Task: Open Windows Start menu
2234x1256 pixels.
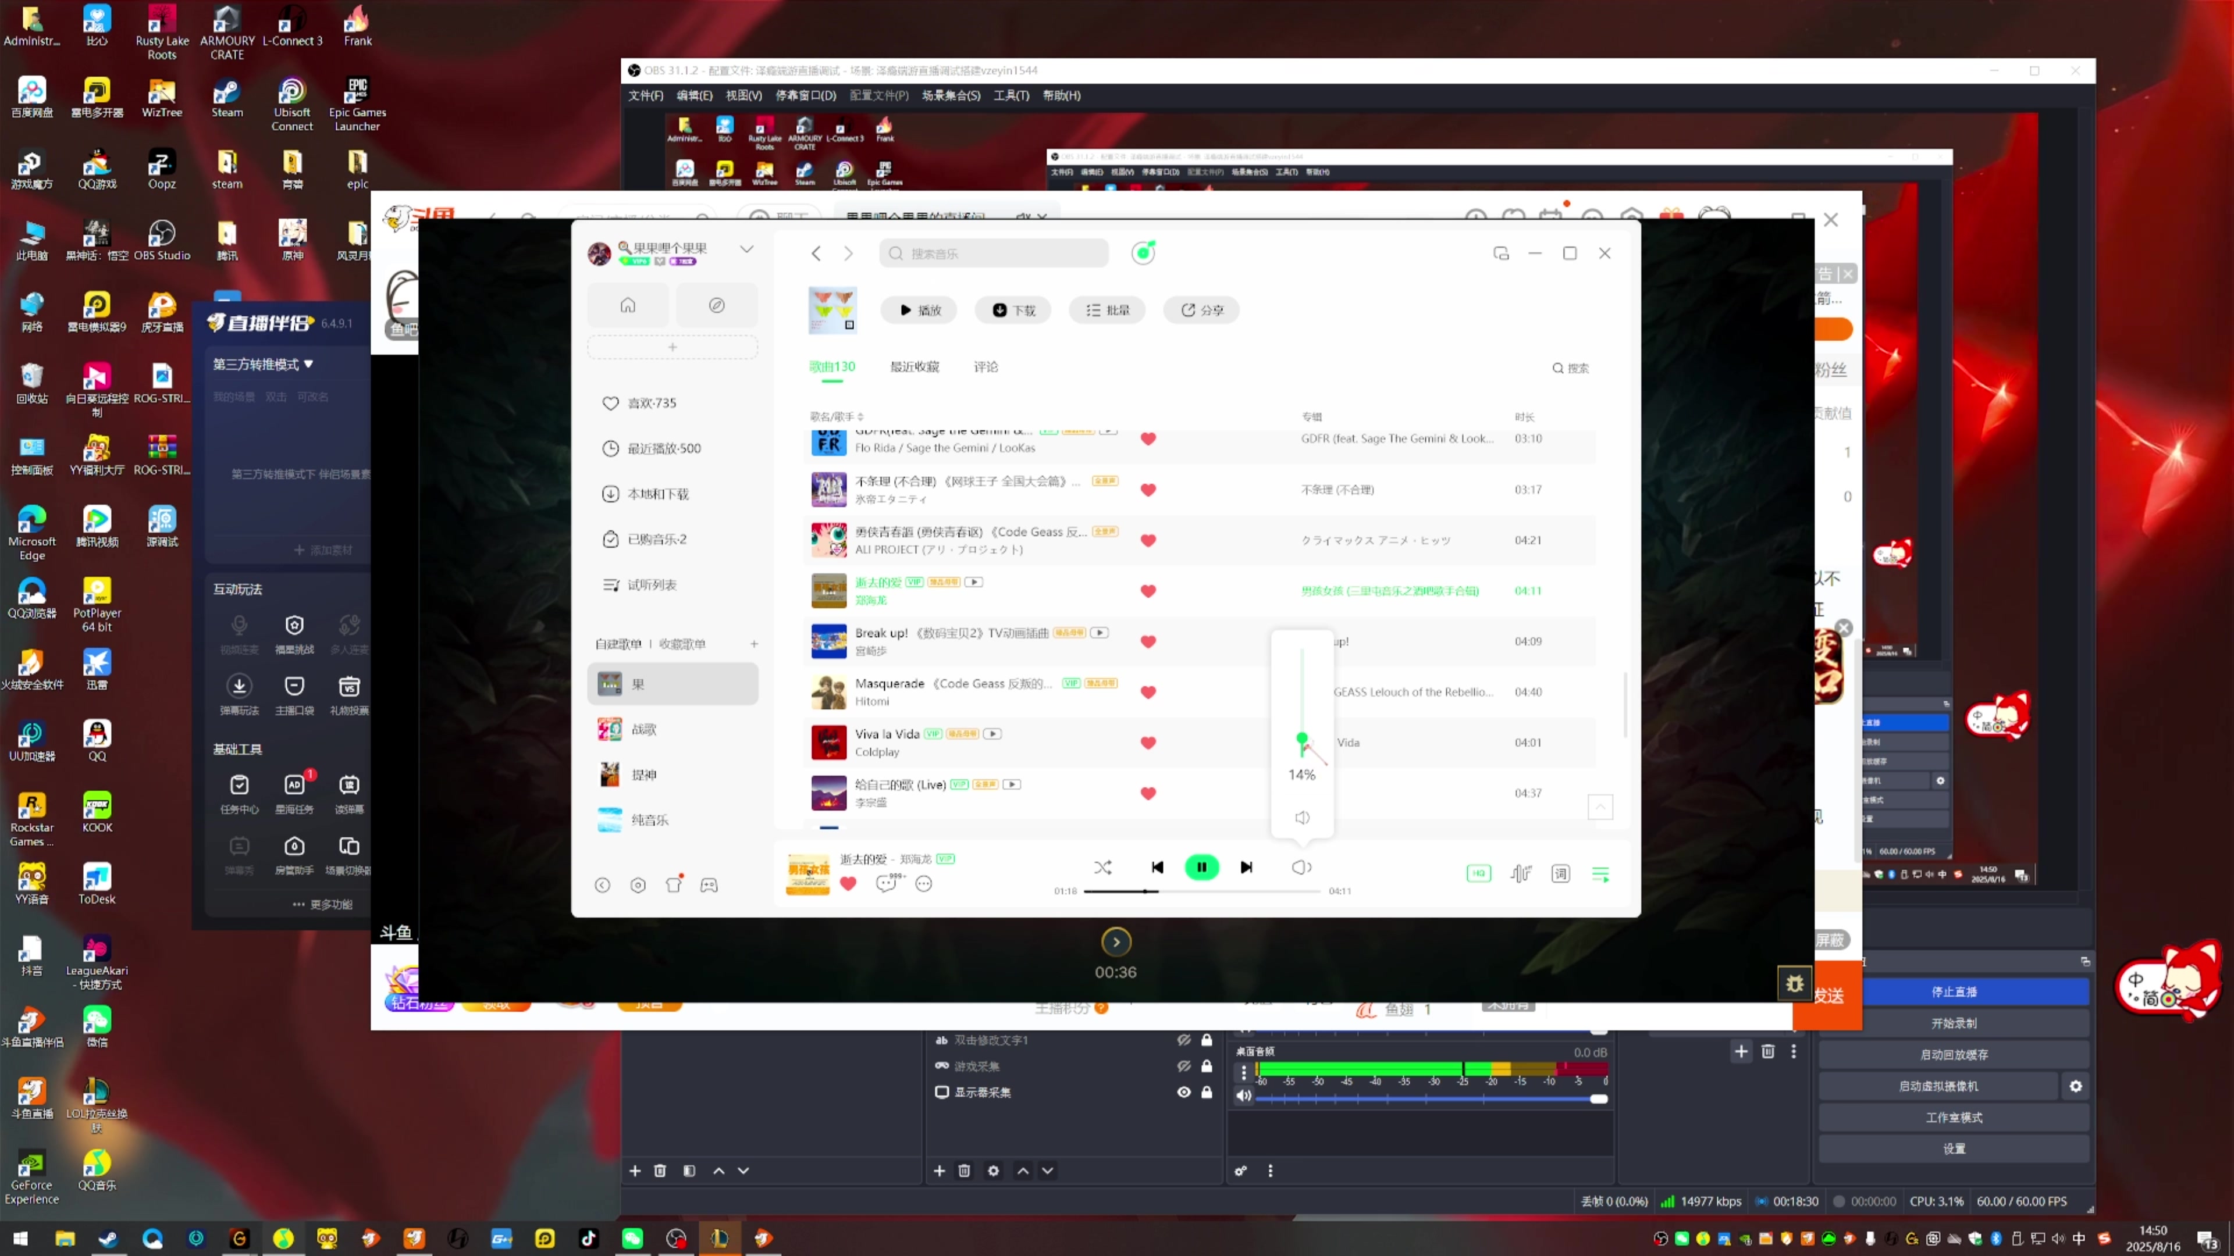Action: point(21,1238)
